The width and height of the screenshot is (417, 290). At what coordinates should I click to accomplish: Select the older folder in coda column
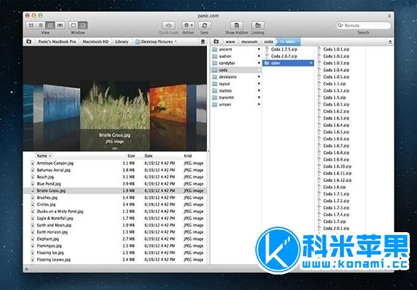288,63
